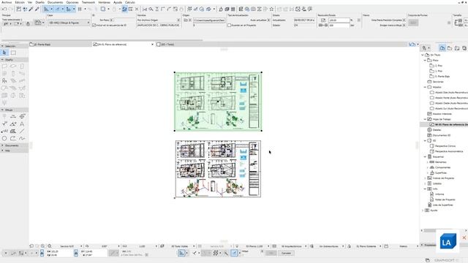
Task: Select the Label tool in toolbox
Action: (x=4, y=131)
